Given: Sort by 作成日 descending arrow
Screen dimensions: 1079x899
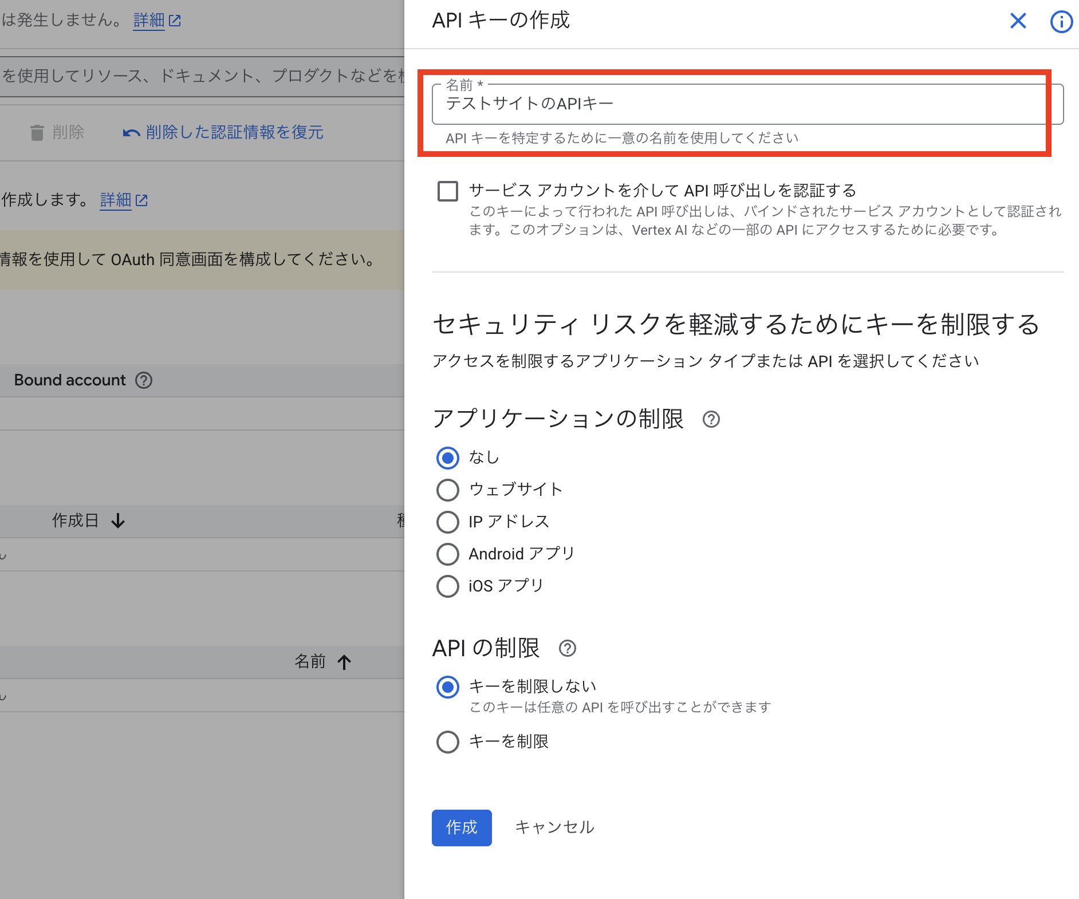Looking at the screenshot, I should click(119, 521).
